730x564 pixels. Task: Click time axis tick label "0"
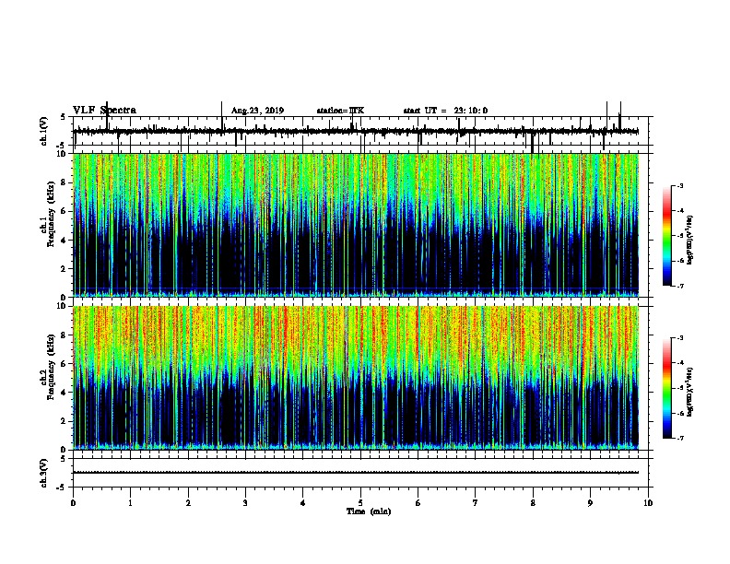click(x=73, y=503)
